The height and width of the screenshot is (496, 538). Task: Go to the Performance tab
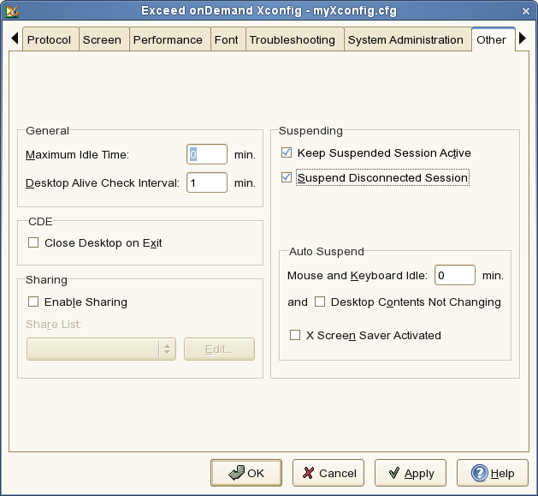point(168,40)
